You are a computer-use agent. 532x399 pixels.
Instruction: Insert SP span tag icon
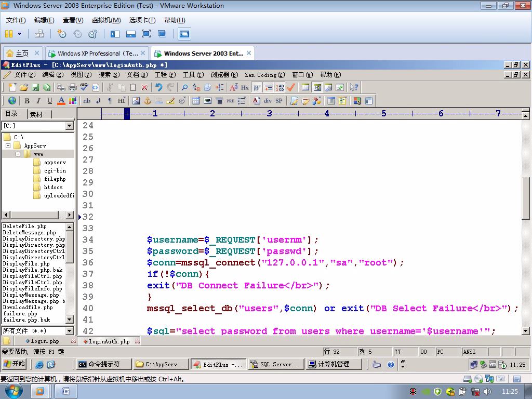pos(279,101)
